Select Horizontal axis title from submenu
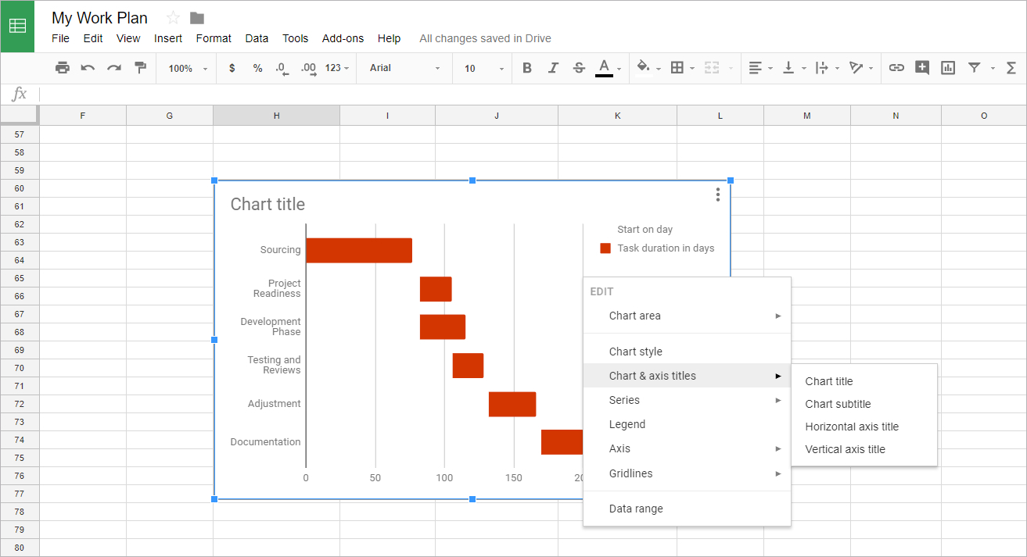Viewport: 1027px width, 557px height. [x=852, y=427]
